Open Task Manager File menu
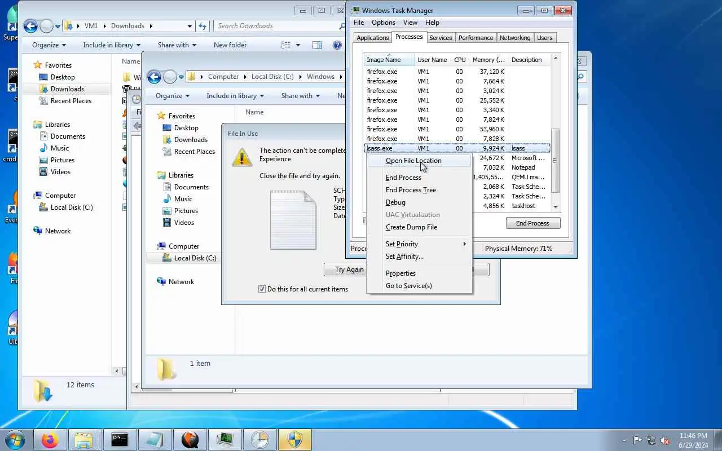Screen dimensions: 722x451 click(x=359, y=23)
